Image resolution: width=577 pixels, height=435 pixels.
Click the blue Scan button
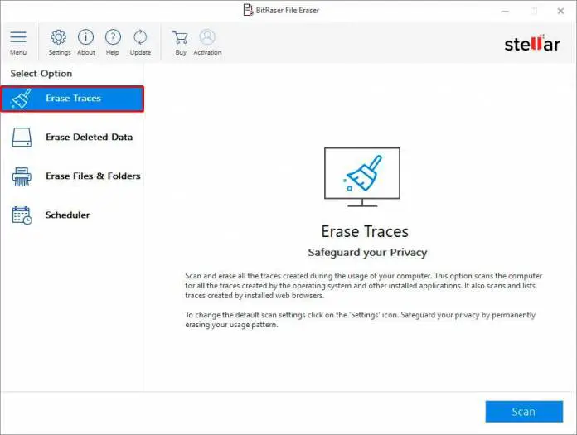point(524,412)
